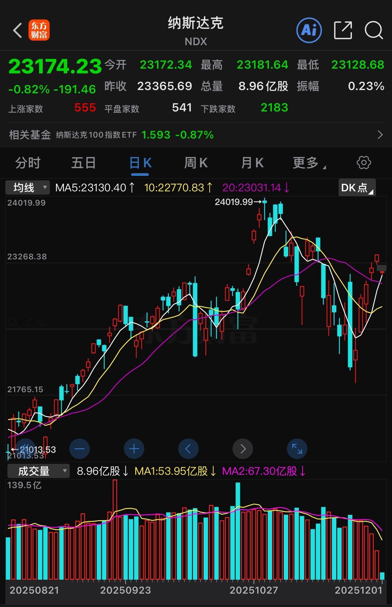Tap the 振幅 value 0.23%

click(366, 86)
